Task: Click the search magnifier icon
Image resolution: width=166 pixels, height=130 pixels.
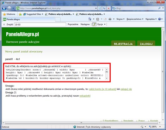Action: 159,8
